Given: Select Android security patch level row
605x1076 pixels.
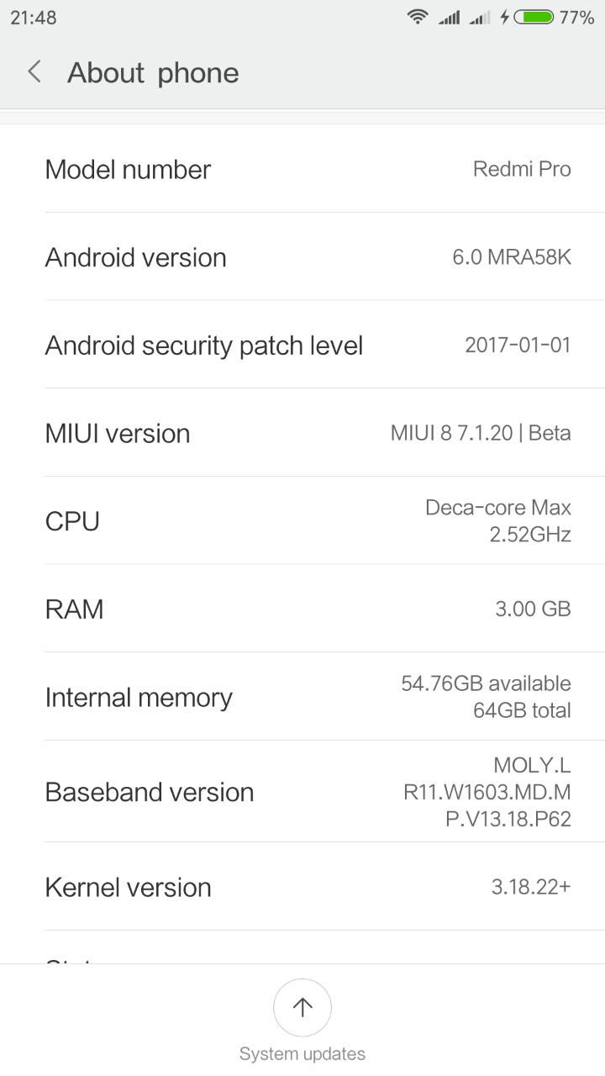Looking at the screenshot, I should click(302, 345).
